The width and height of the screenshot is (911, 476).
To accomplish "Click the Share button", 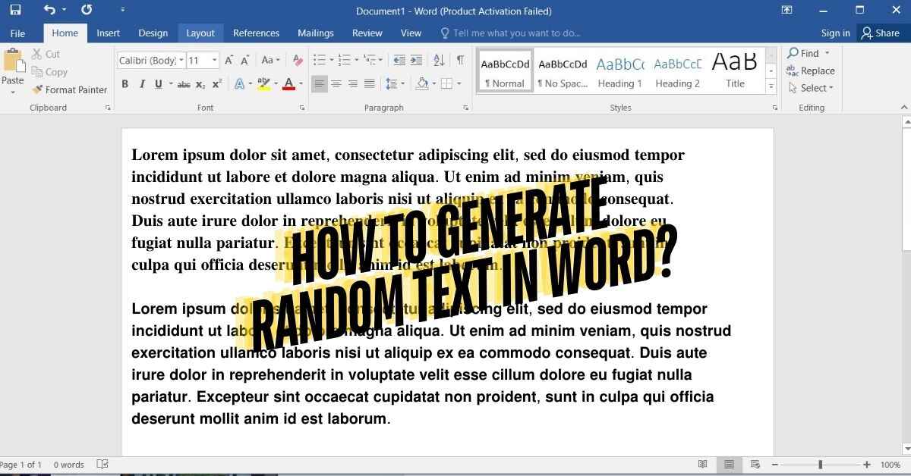I will tap(881, 33).
